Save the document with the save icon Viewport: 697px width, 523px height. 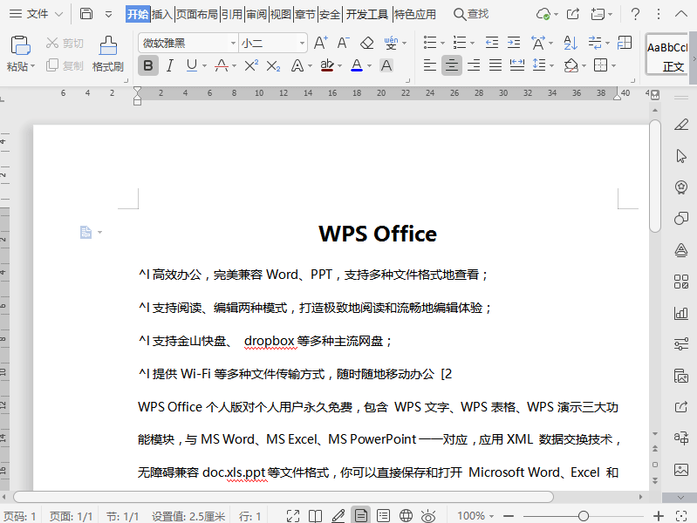pos(86,14)
